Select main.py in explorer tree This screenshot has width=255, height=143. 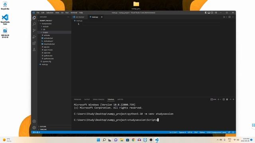(55, 64)
